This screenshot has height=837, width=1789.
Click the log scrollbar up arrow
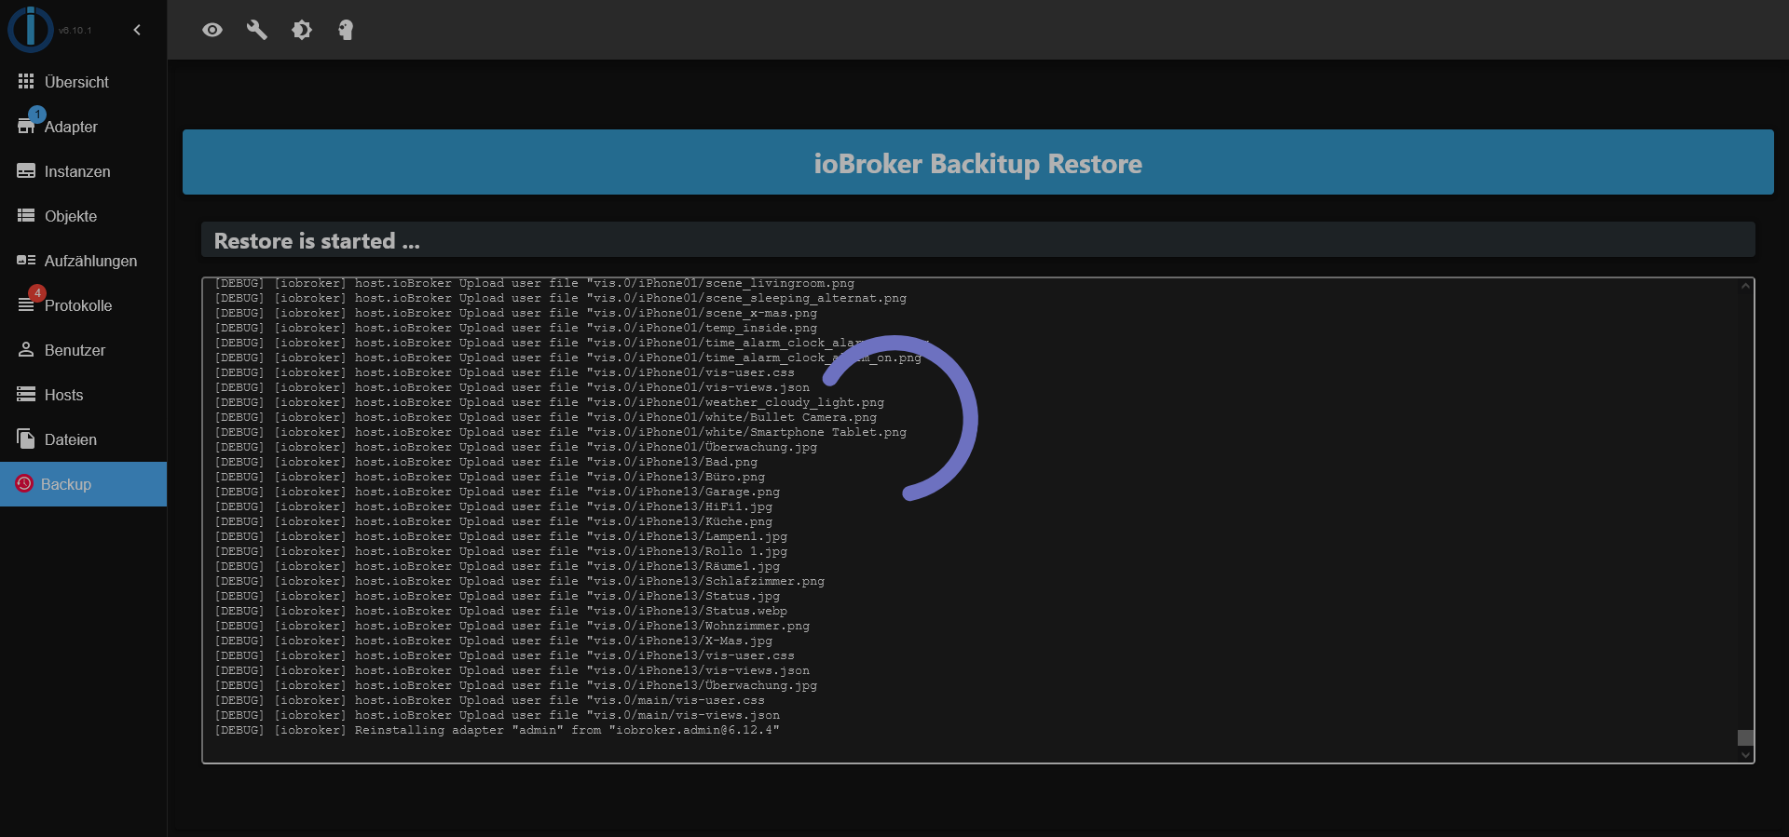coord(1745,287)
